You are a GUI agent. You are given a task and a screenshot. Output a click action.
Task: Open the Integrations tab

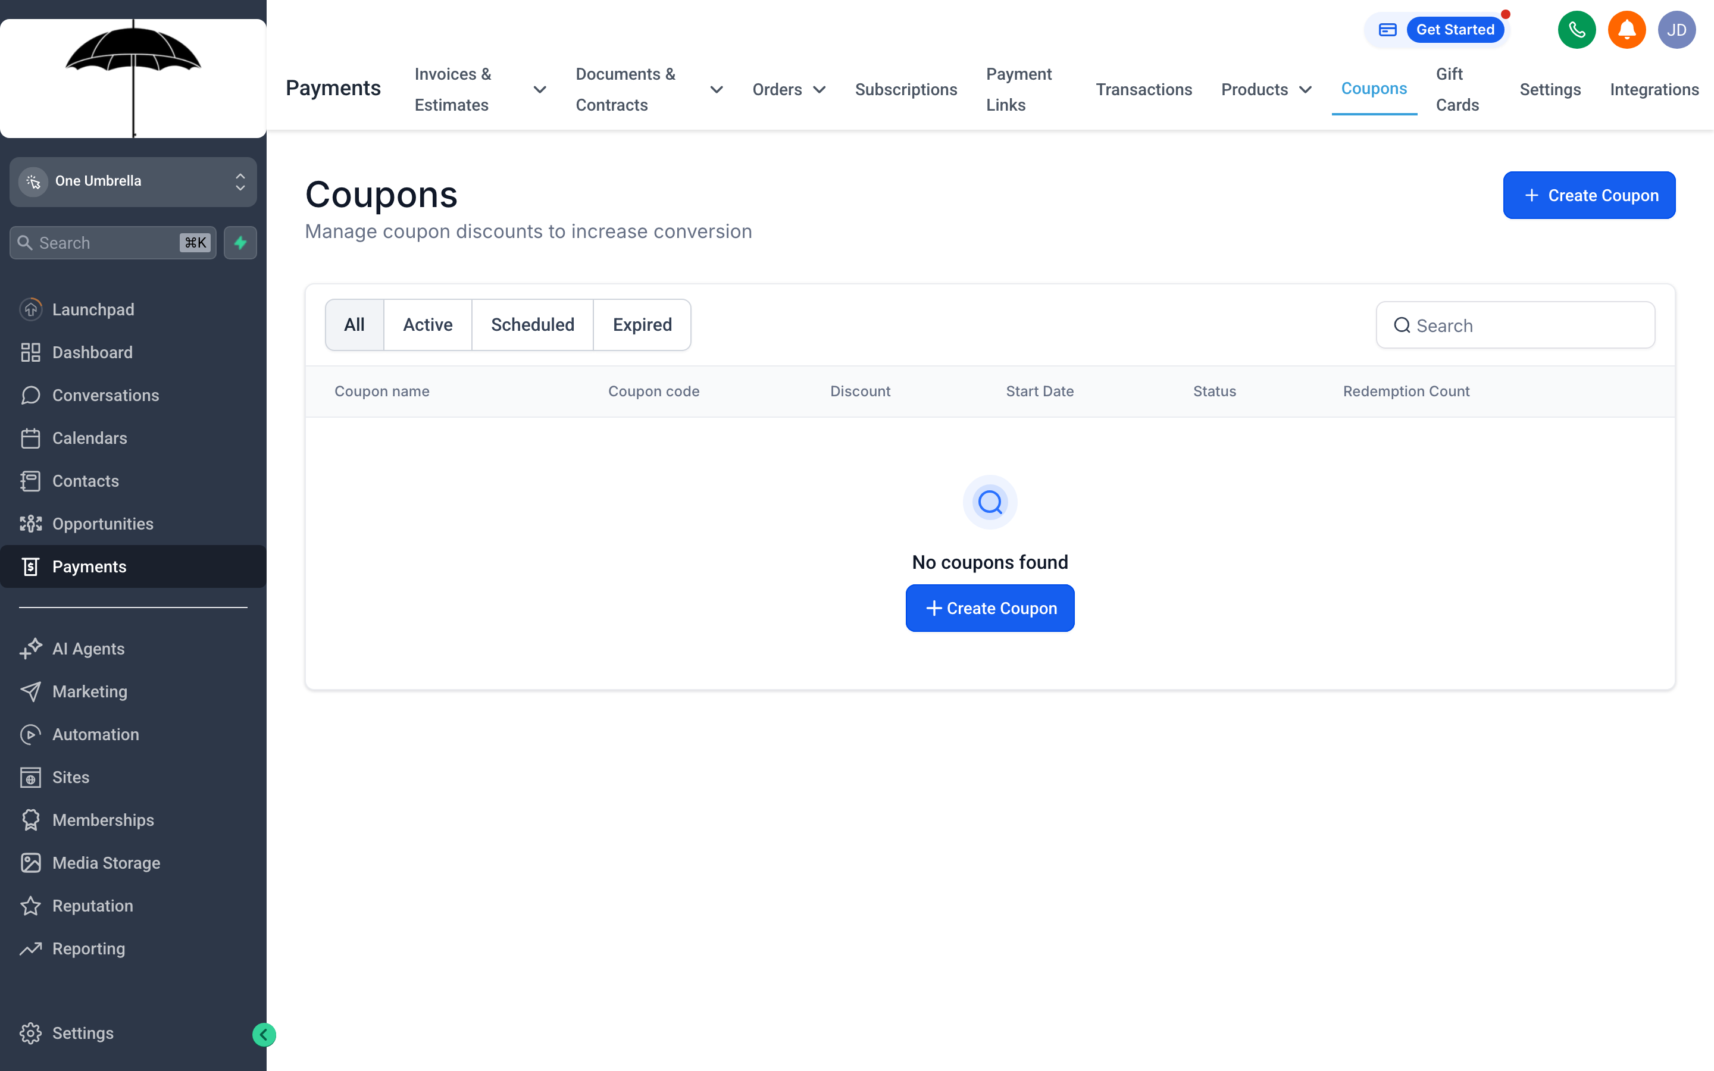coord(1654,89)
